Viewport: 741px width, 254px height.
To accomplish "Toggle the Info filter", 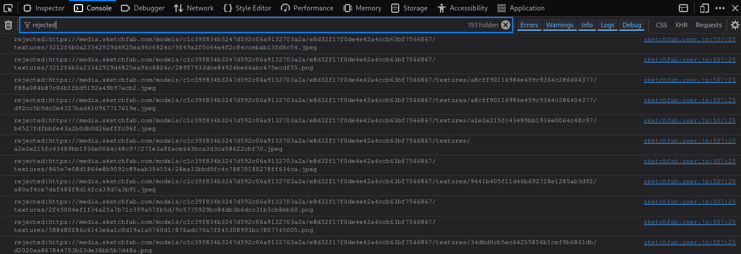I will pyautogui.click(x=587, y=25).
